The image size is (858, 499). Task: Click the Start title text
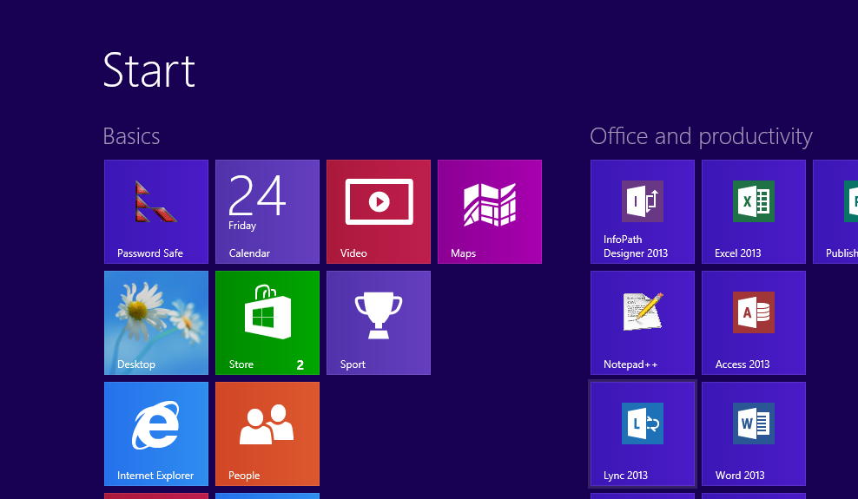point(148,70)
